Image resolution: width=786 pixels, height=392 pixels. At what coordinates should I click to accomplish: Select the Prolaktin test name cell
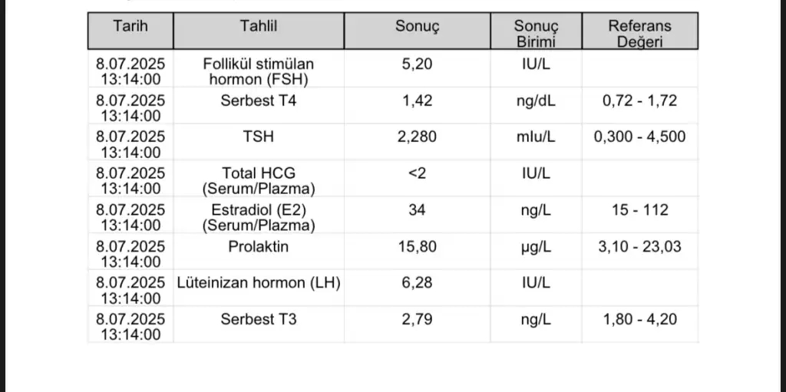click(259, 247)
